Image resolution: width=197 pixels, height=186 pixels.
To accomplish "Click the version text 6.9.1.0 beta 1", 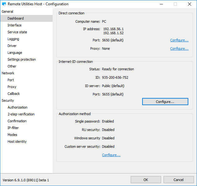I will coord(26,180).
